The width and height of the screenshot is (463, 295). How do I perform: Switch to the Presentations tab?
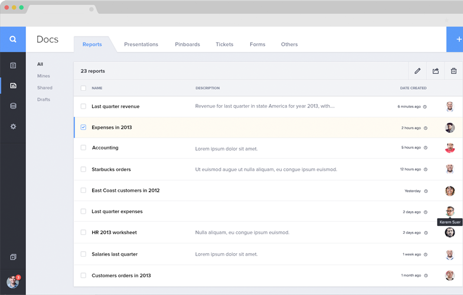(141, 44)
